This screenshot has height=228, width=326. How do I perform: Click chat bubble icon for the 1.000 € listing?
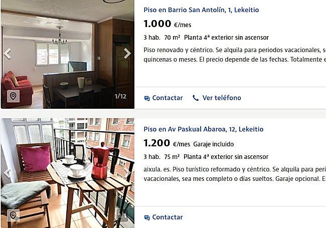(x=147, y=98)
